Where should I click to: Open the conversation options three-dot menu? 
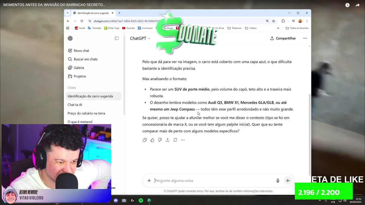tap(305, 38)
